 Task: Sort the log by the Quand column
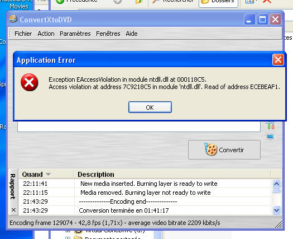(x=46, y=174)
